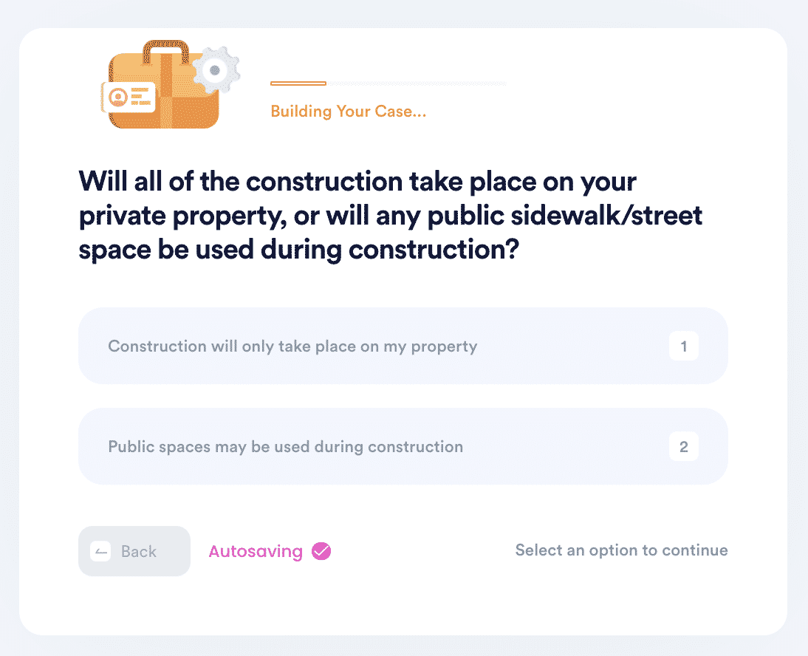The width and height of the screenshot is (808, 656).
Task: Click the empty card area below the Back button
Action: [134, 606]
